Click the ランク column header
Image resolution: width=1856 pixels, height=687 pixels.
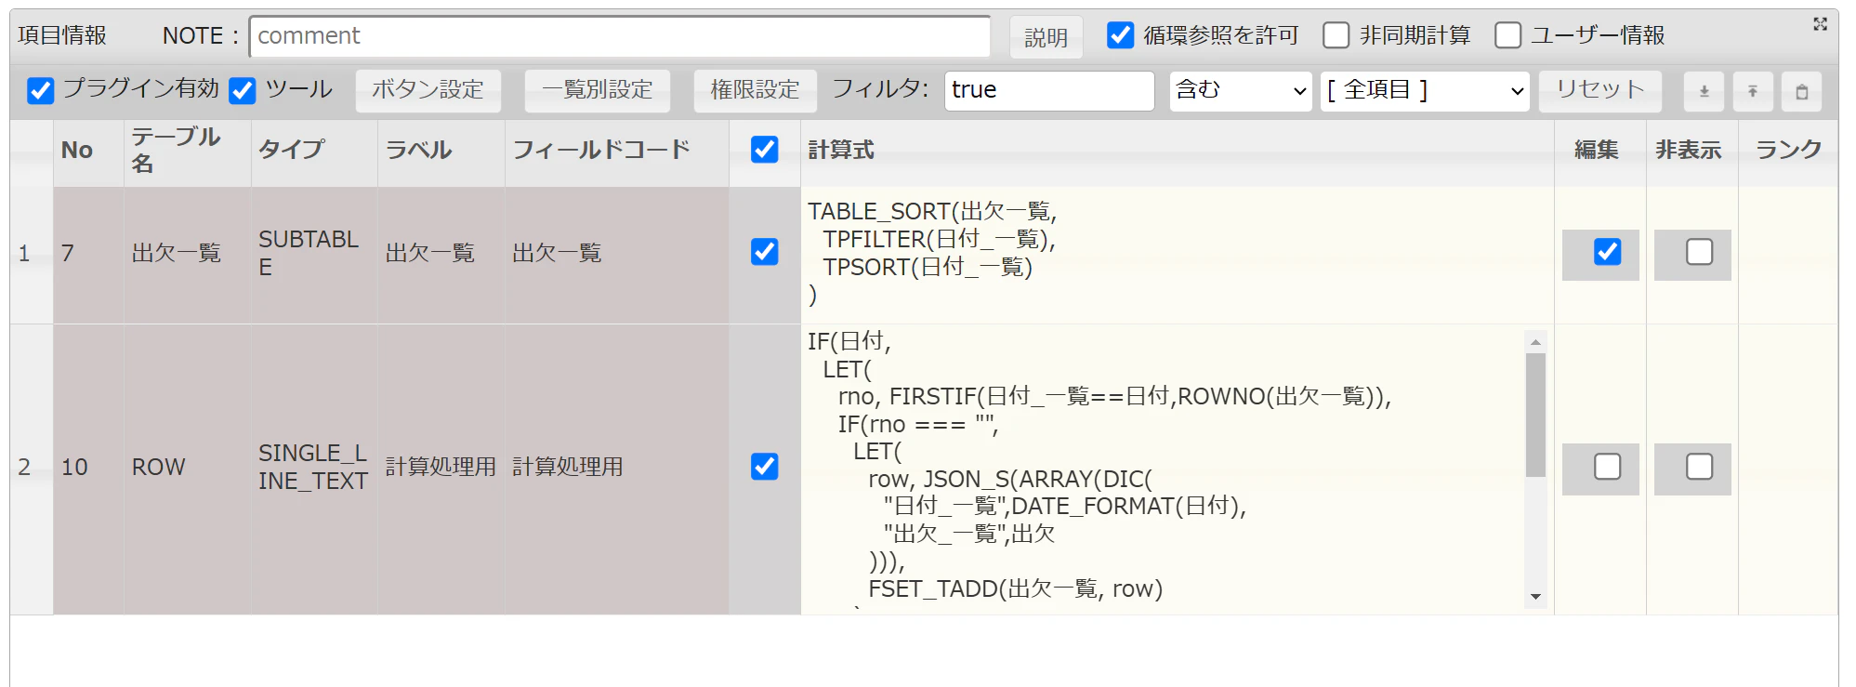(1788, 150)
